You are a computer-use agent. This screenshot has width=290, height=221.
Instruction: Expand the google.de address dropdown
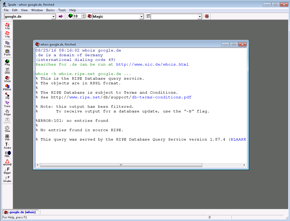pos(53,17)
